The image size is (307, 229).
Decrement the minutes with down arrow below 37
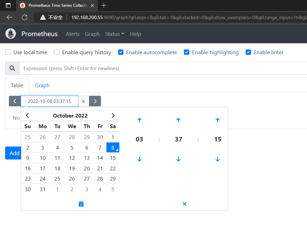coord(178,159)
